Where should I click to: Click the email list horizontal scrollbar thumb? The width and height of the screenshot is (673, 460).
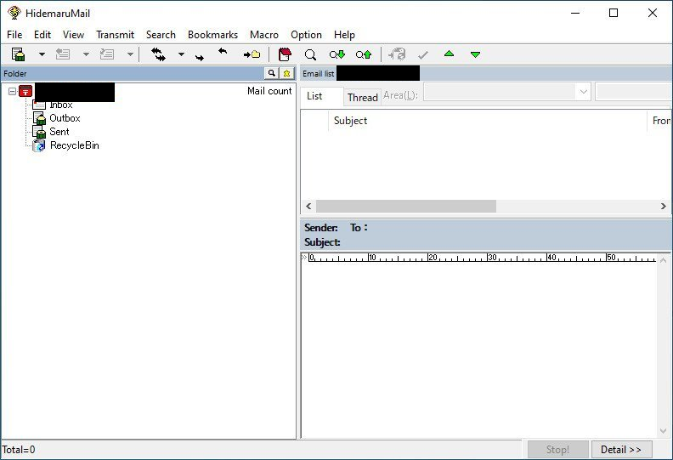[x=406, y=206]
